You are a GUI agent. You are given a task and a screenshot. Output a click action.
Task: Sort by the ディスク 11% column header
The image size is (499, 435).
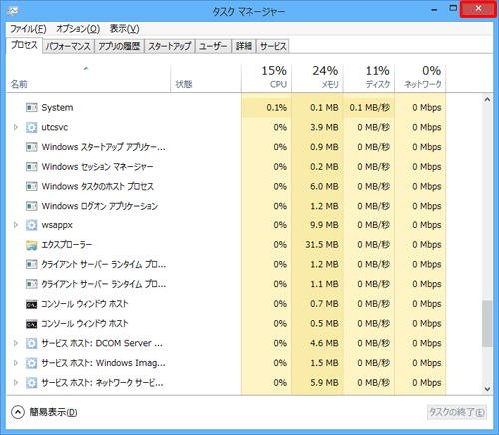click(369, 78)
